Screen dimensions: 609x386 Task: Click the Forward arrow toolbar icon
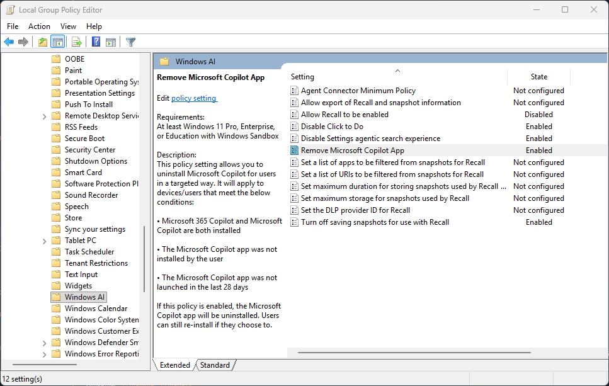[x=23, y=42]
